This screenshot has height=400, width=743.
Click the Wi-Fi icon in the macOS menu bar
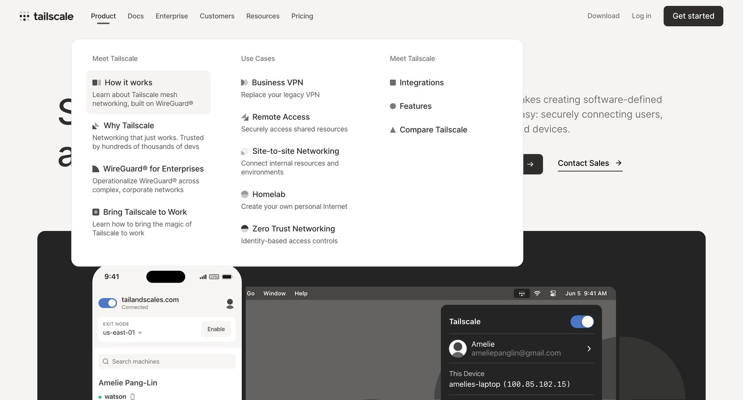coord(537,293)
